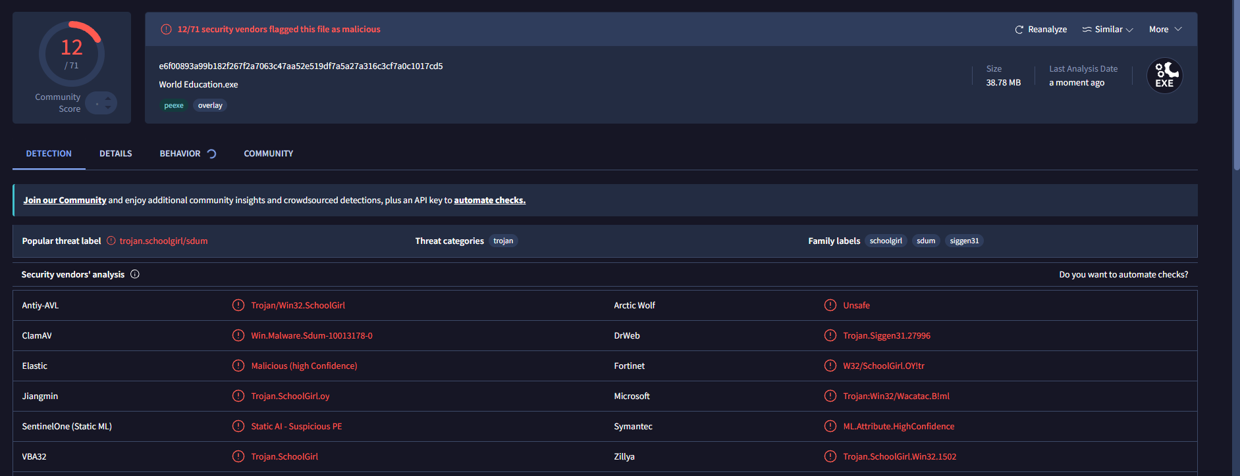
Task: Click the 38.78 MB size value
Action: point(1003,83)
